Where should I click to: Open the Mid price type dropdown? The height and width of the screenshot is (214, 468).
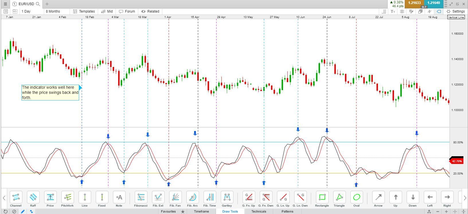(x=107, y=11)
